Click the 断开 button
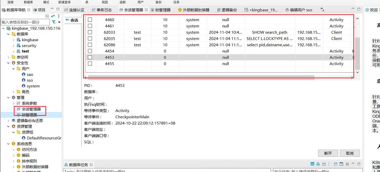380x172 pixels. pos(328,153)
